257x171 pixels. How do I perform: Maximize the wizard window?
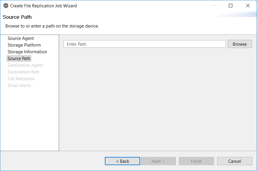pos(231,6)
